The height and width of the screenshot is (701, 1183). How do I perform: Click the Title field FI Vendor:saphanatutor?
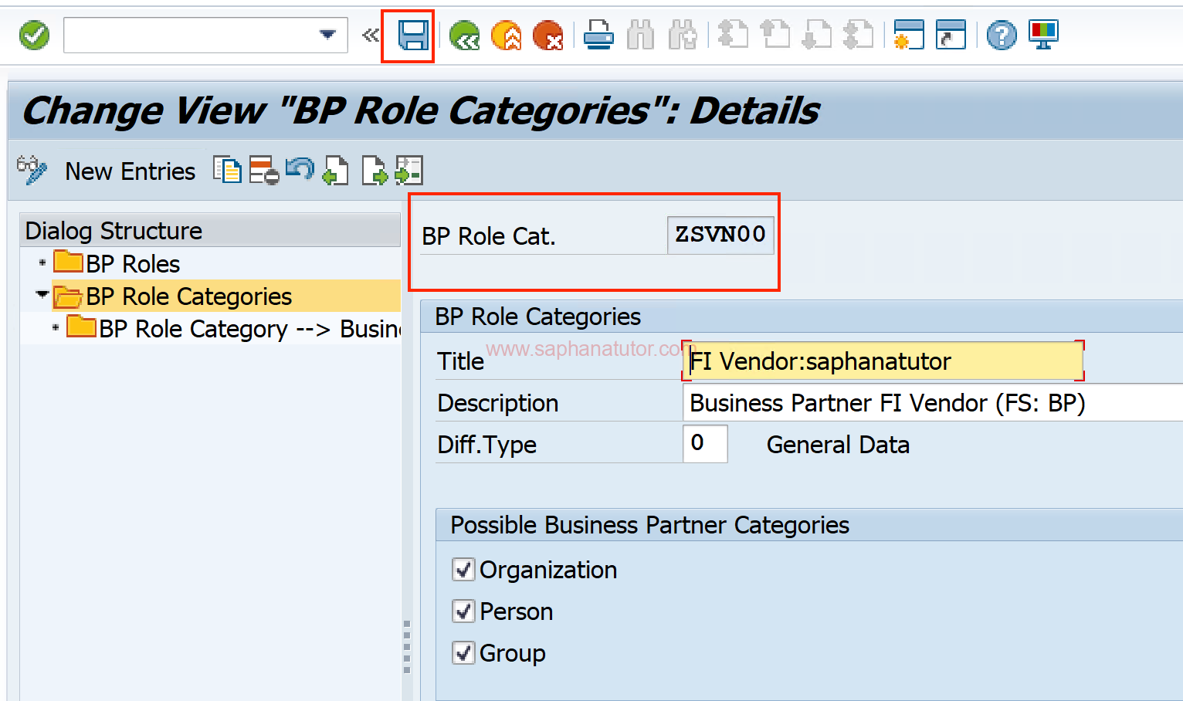click(x=883, y=361)
